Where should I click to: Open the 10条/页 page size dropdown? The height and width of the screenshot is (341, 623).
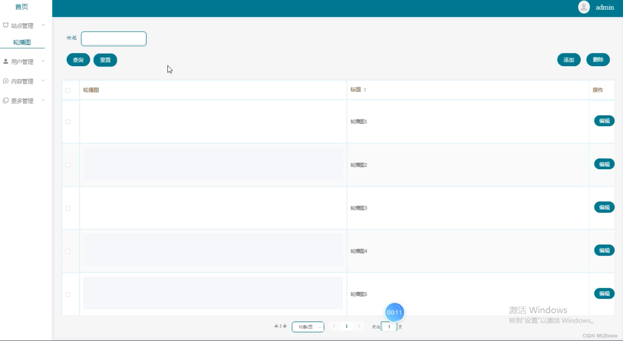click(308, 327)
